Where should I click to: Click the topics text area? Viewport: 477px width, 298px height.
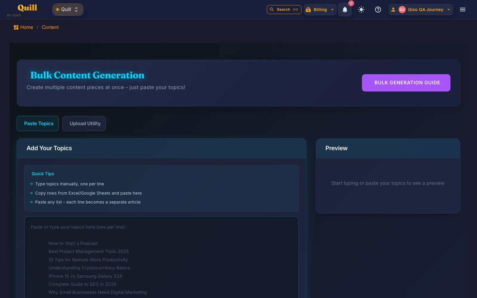[x=161, y=258]
